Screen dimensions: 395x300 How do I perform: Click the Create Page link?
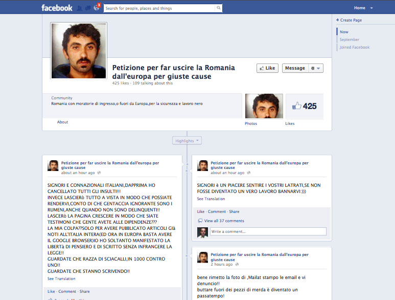(x=351, y=20)
